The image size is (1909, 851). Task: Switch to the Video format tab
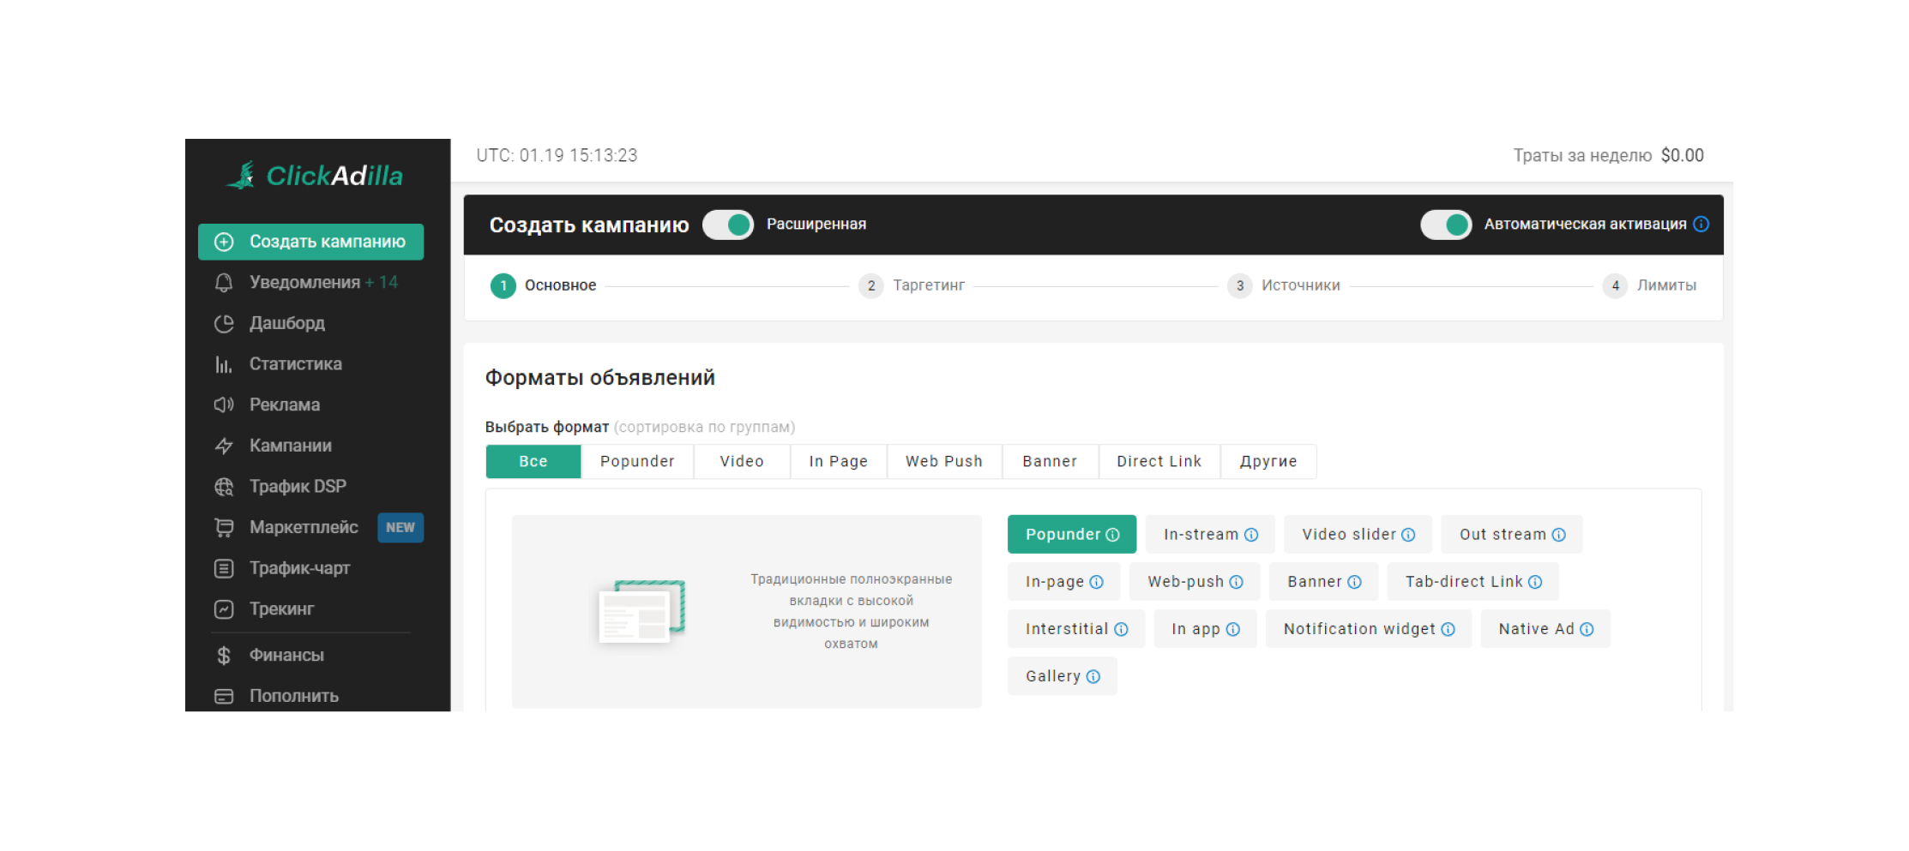tap(741, 461)
